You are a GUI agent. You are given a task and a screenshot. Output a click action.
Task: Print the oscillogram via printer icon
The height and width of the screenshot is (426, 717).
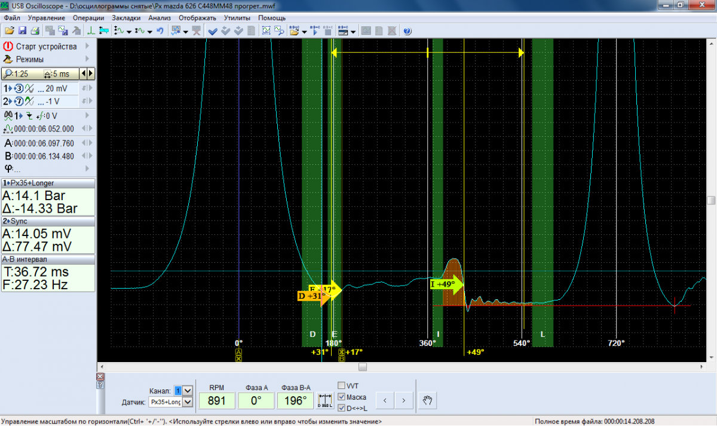pyautogui.click(x=34, y=30)
